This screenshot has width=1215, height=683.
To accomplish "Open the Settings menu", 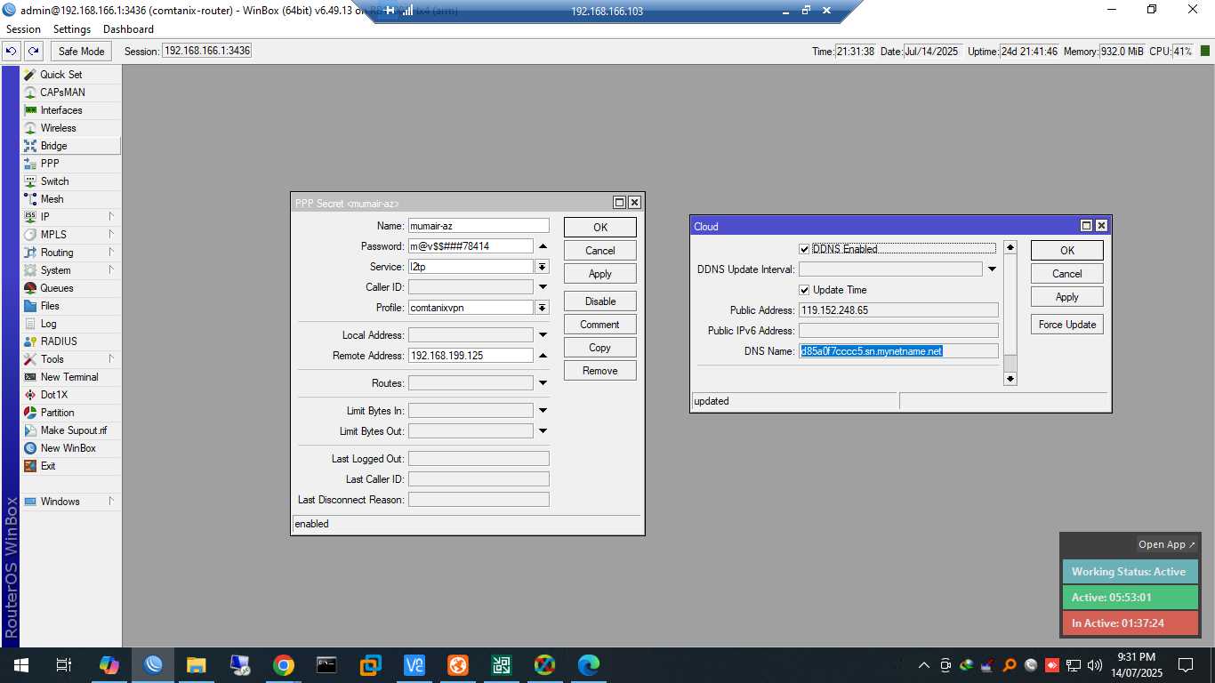I will pyautogui.click(x=72, y=29).
